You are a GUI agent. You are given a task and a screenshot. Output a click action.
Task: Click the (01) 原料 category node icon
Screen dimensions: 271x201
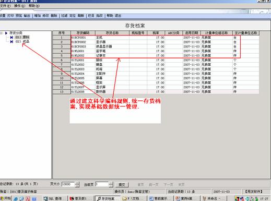(x=11, y=37)
